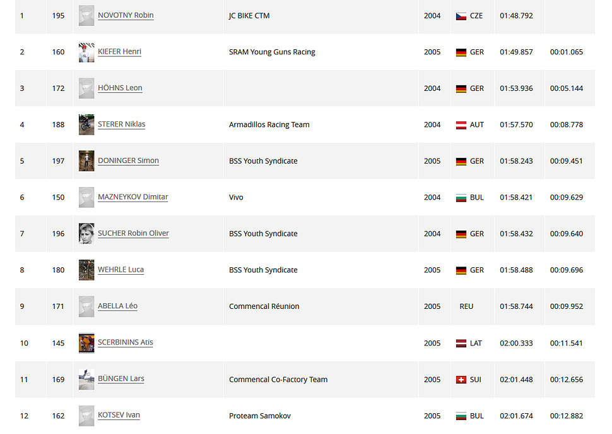
Task: Open DONINGER Simon's profile
Action: pos(128,160)
